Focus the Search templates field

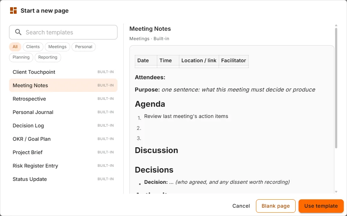pos(63,32)
